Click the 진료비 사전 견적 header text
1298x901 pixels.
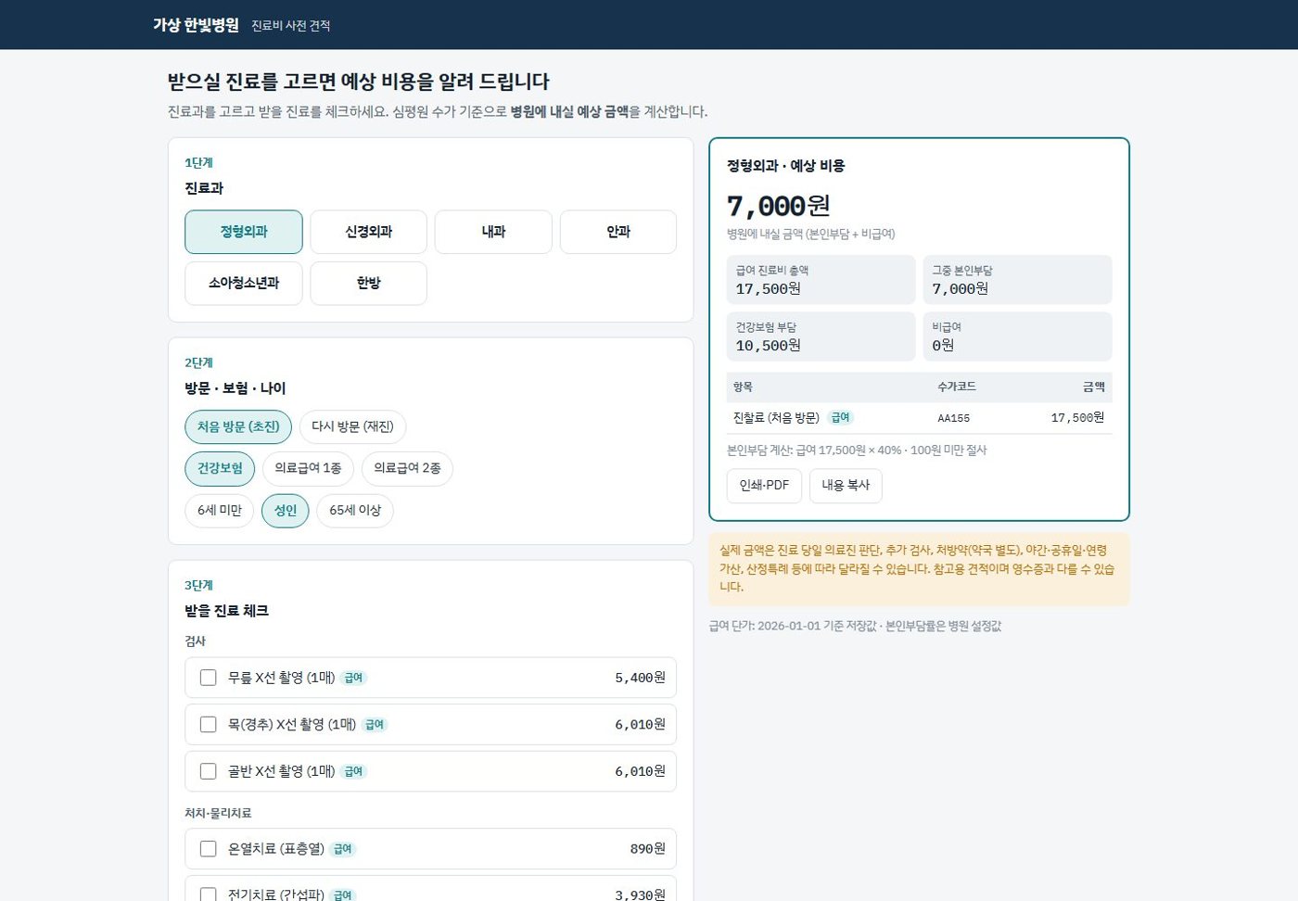point(291,26)
